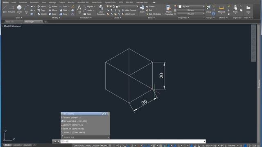This screenshot has width=262, height=147.
Task: Click Create block button
Action: pos(150,7)
